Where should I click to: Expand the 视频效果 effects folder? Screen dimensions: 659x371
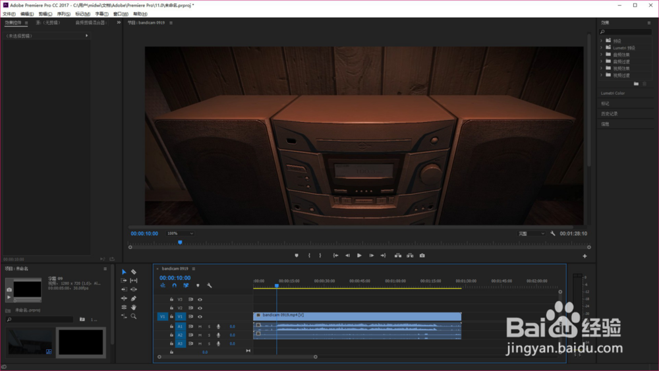coord(602,69)
